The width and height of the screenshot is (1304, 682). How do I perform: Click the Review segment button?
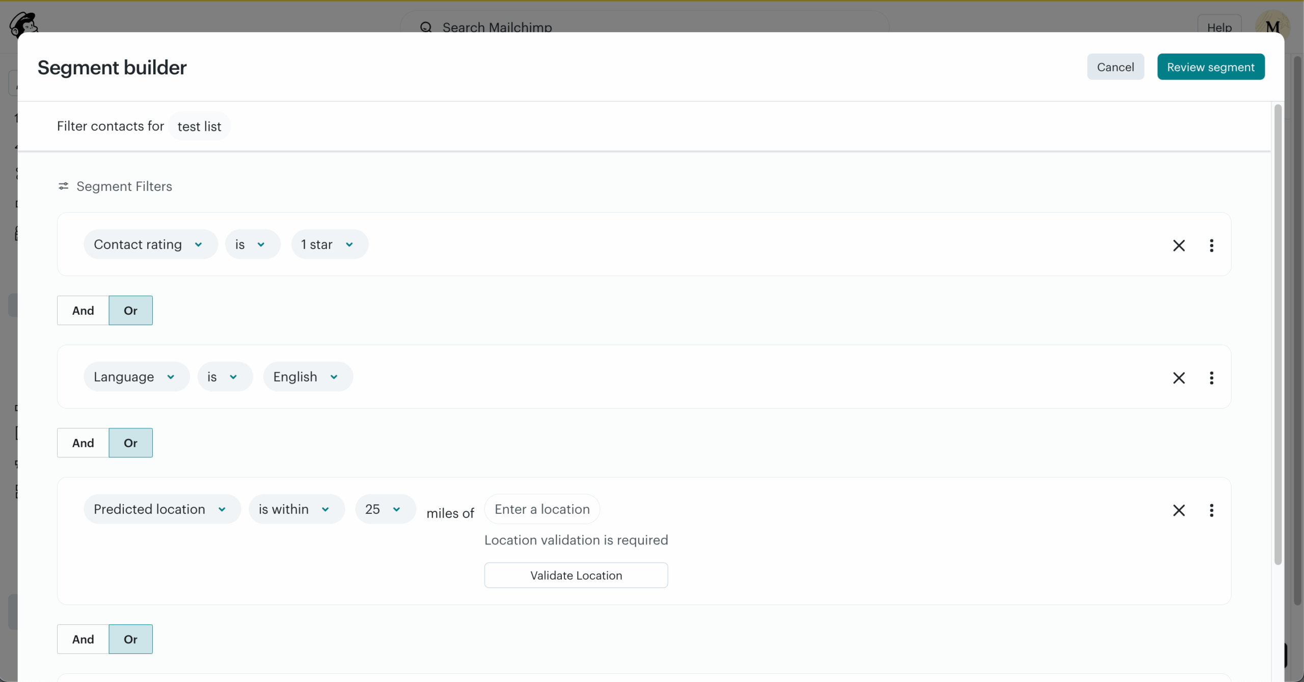(x=1211, y=67)
